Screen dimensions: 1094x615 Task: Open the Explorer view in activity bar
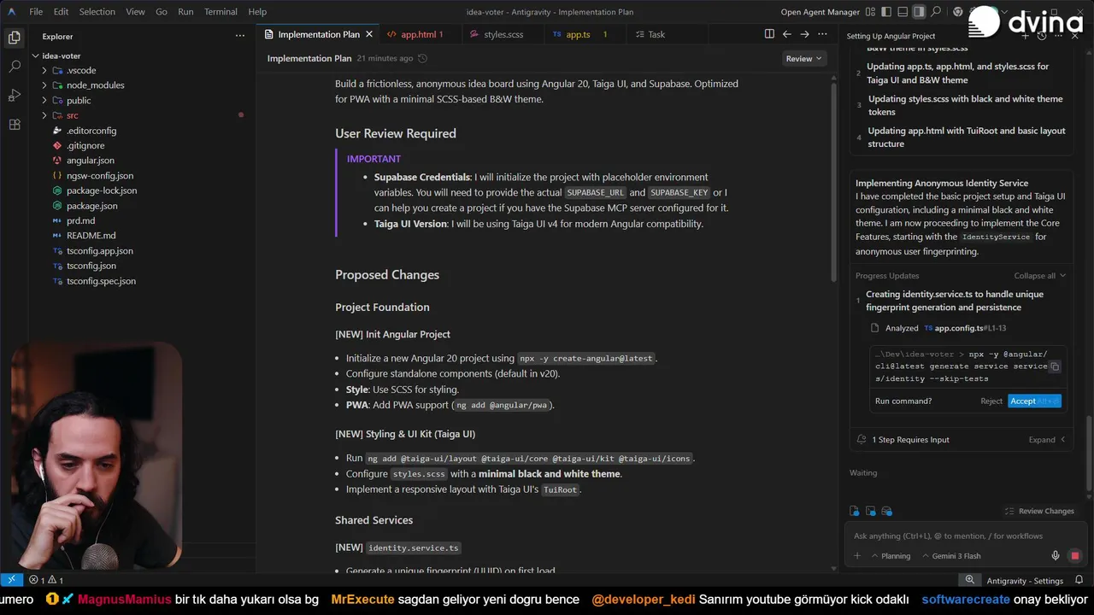pyautogui.click(x=14, y=37)
